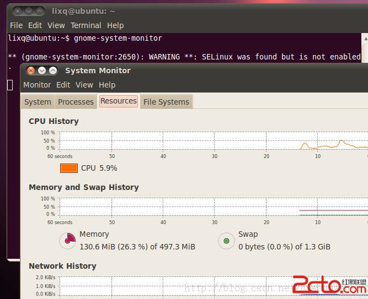The width and height of the screenshot is (368, 299).
Task: Click the orange CPU color swatch
Action: click(x=69, y=168)
